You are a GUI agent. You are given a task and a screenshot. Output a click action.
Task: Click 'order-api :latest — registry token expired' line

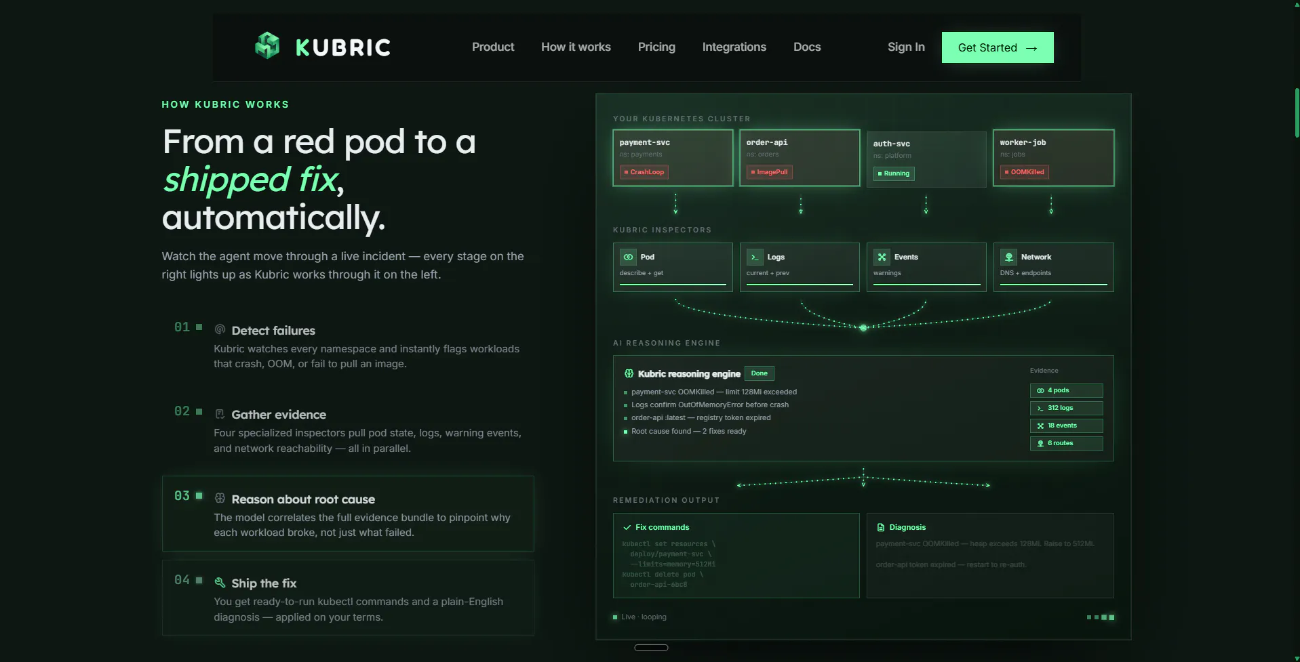[701, 417]
